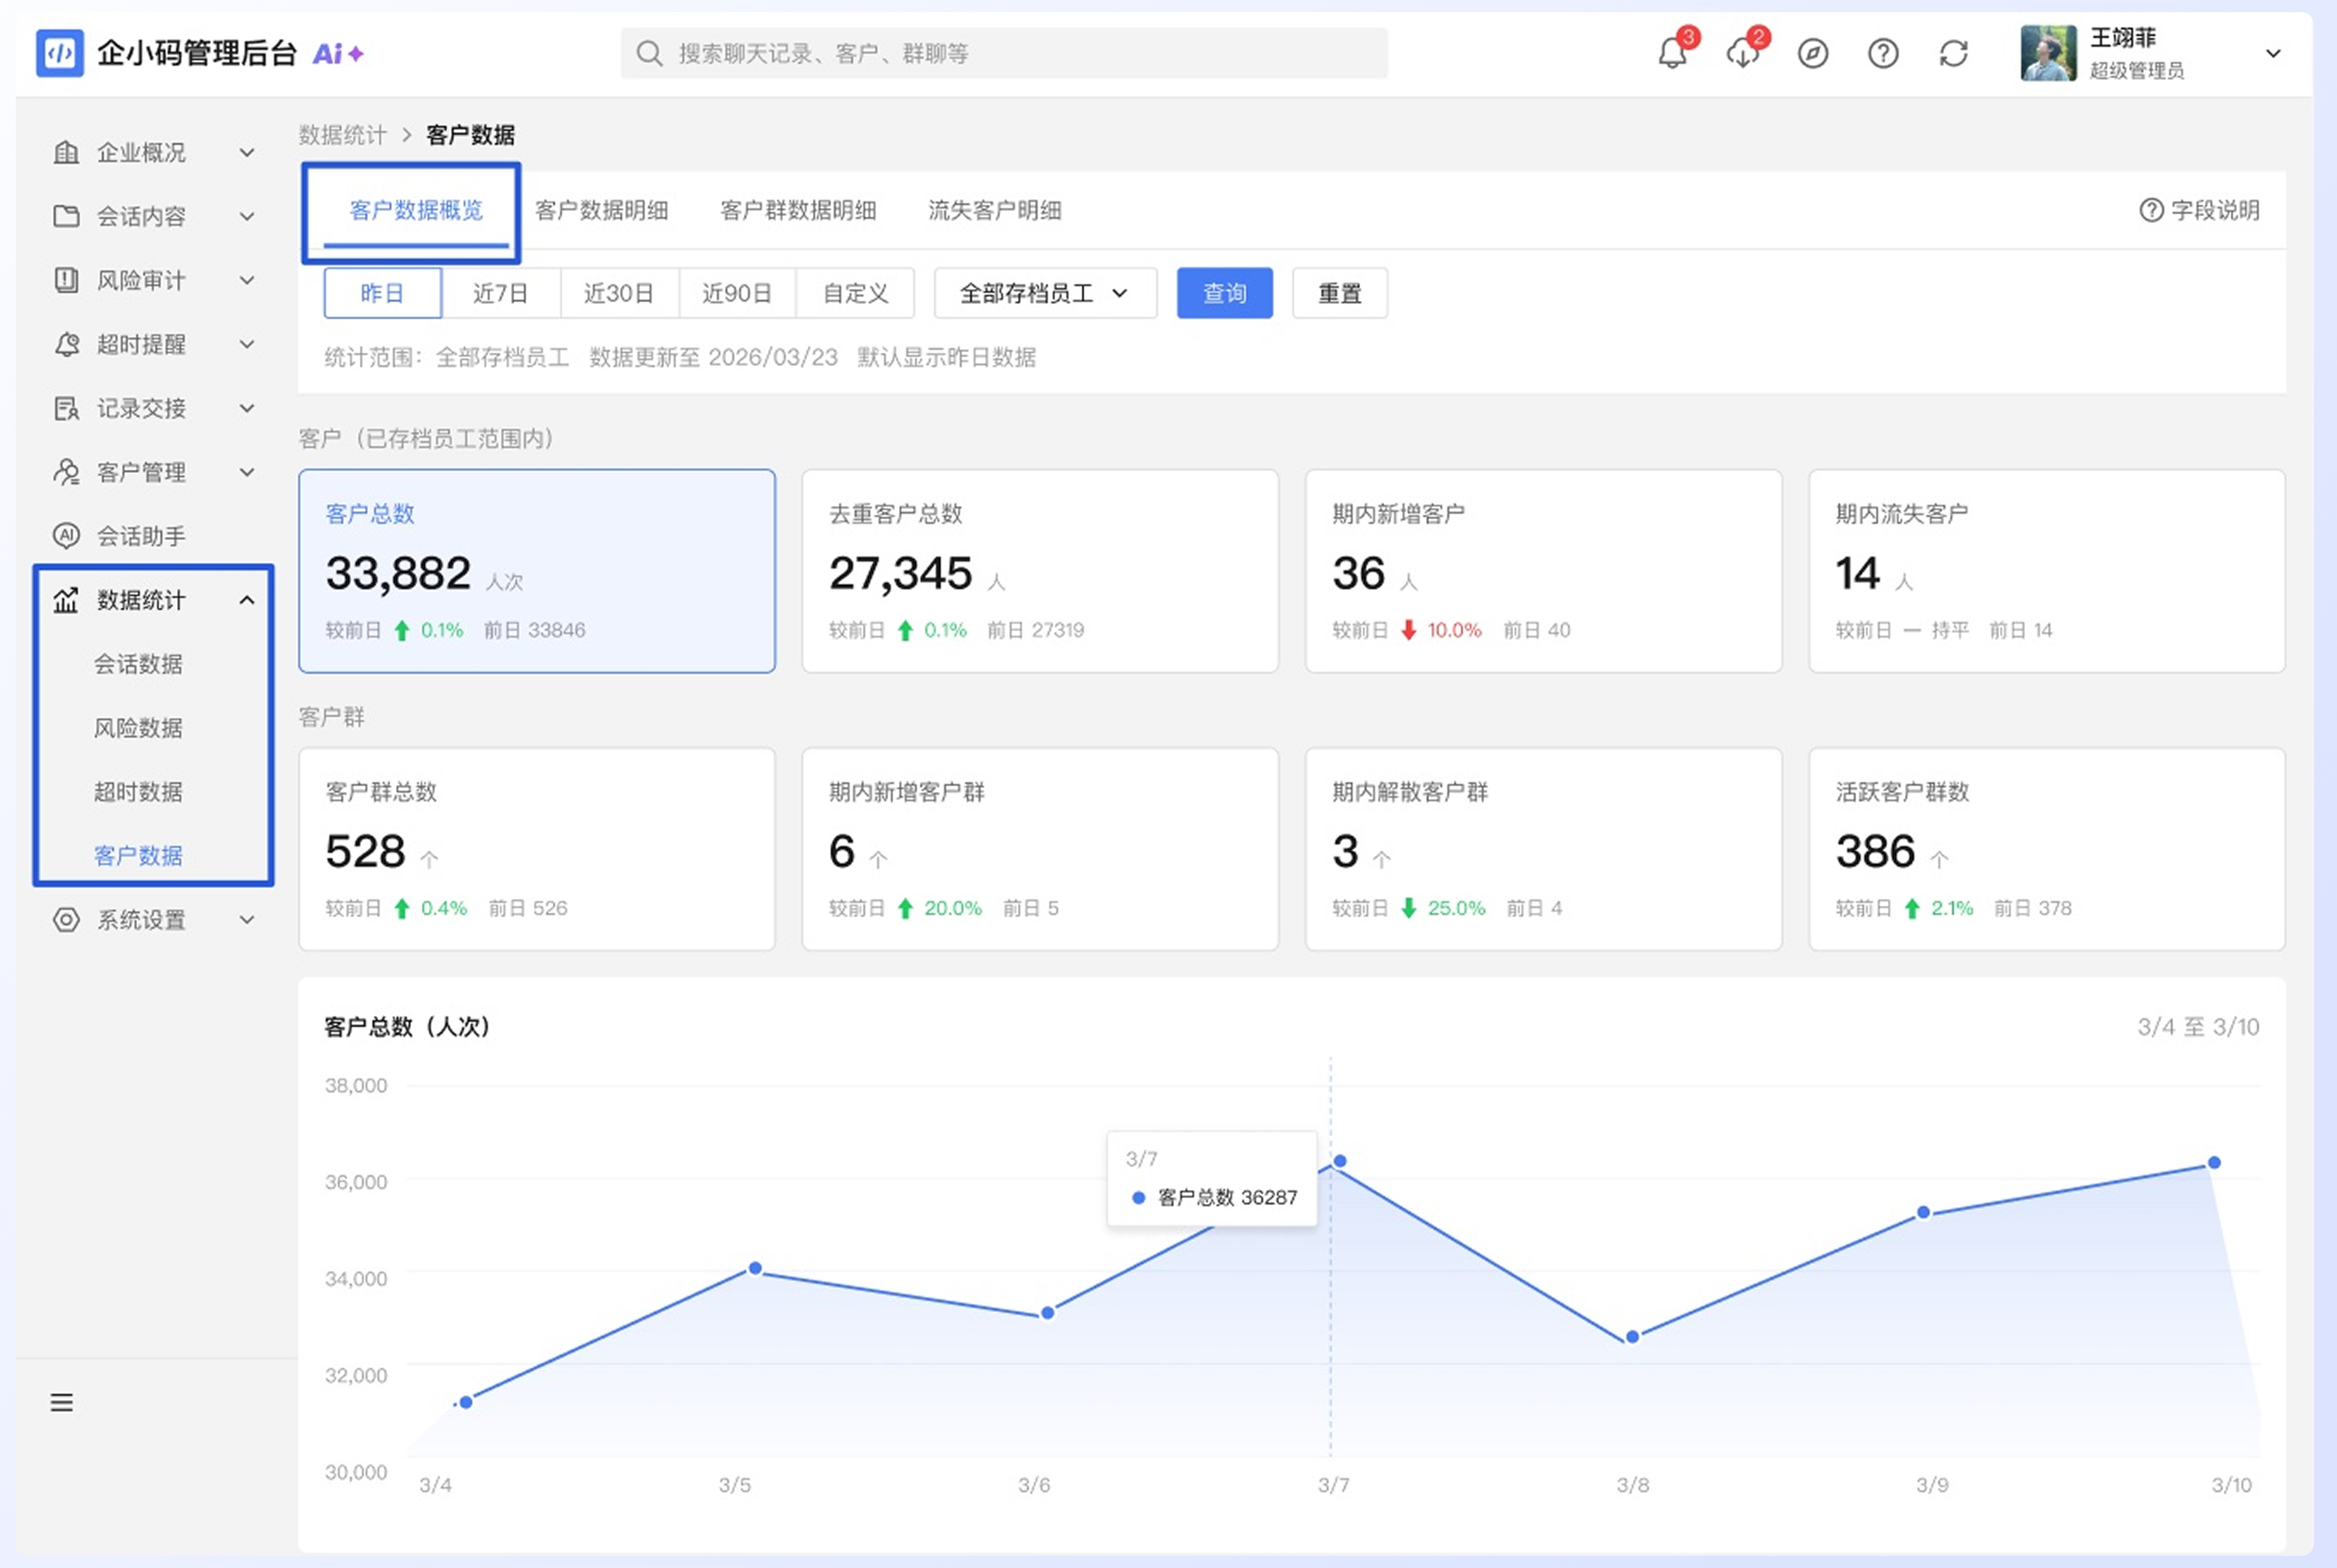Open 会话数据 submenu item
Viewport: 2337px width, 1568px height.
[138, 664]
